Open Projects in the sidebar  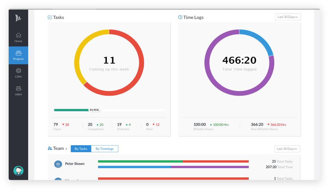pyautogui.click(x=18, y=55)
